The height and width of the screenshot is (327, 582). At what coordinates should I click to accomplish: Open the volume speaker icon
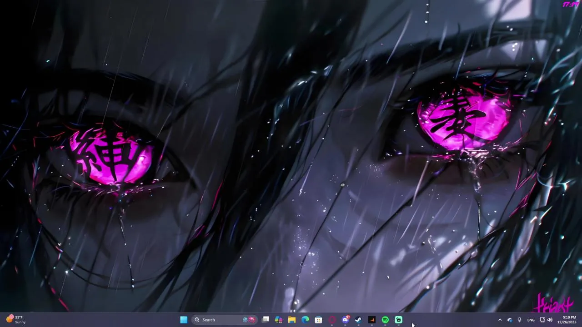pyautogui.click(x=550, y=320)
